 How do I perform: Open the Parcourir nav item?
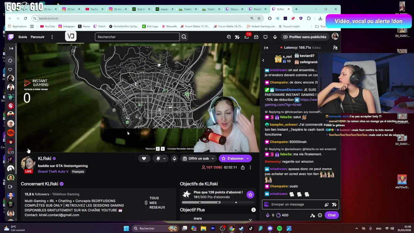[x=38, y=37]
